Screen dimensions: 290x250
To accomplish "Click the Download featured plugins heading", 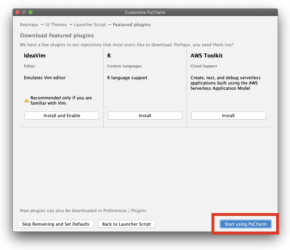I will (57, 35).
